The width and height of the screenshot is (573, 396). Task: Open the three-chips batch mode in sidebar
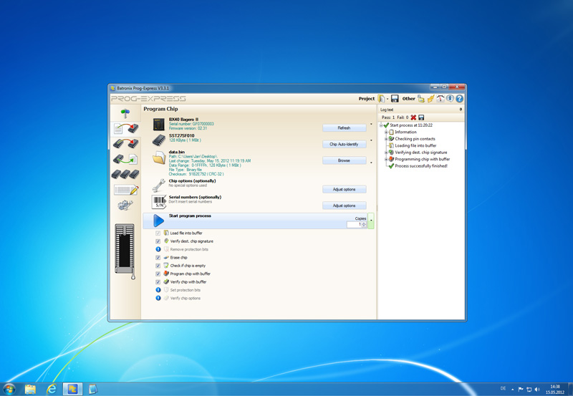pyautogui.click(x=125, y=174)
